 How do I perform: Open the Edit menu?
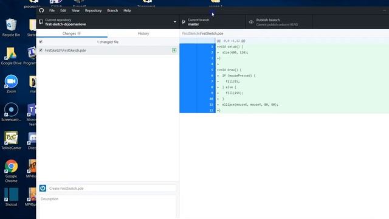coord(63,11)
